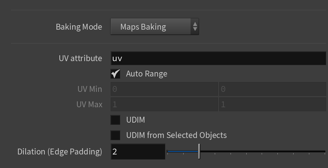This screenshot has height=168, width=328.
Task: Click the UV attribute label
Action: (x=80, y=58)
